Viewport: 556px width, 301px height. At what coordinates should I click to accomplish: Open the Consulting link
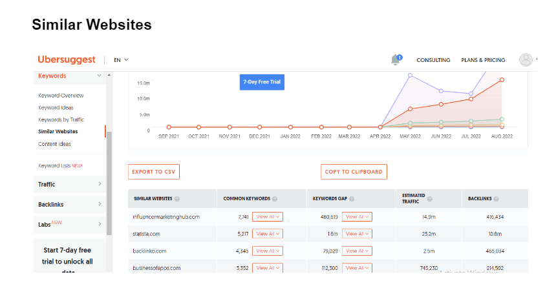coord(433,60)
